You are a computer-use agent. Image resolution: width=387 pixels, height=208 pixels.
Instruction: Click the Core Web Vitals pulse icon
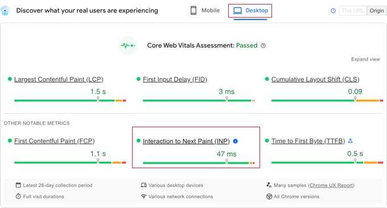(x=128, y=45)
